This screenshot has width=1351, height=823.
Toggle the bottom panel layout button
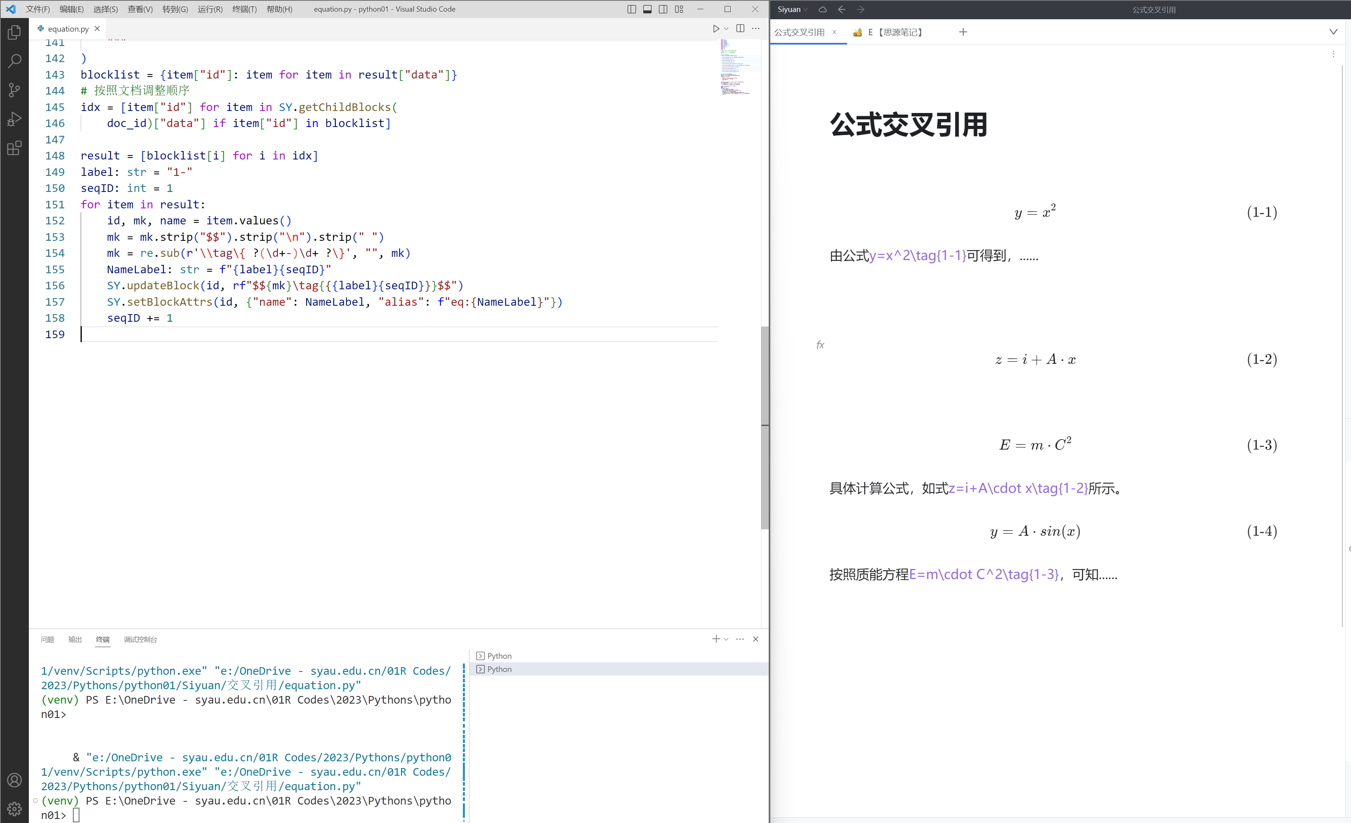pos(648,9)
